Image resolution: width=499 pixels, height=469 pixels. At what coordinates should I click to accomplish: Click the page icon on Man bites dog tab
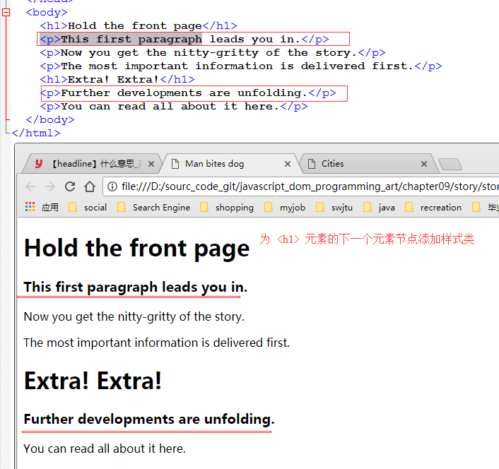[175, 164]
